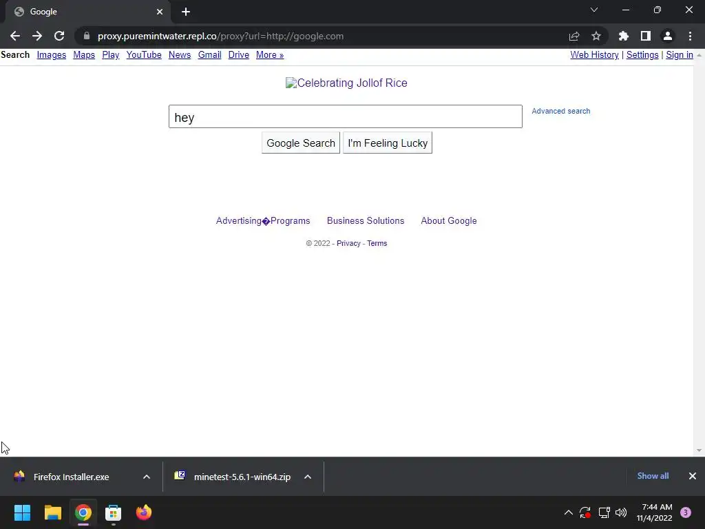Open the Terms link

[377, 243]
